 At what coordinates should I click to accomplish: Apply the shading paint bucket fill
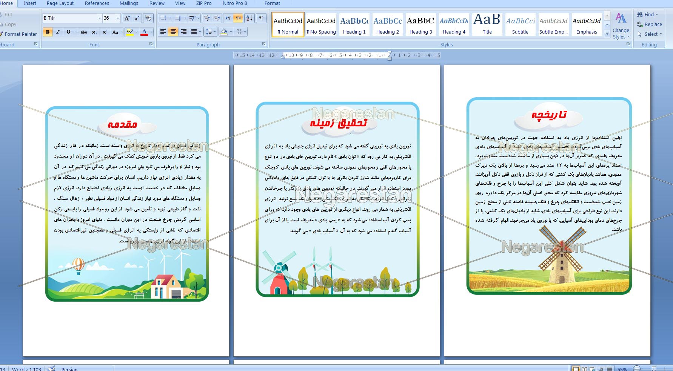coord(224,32)
